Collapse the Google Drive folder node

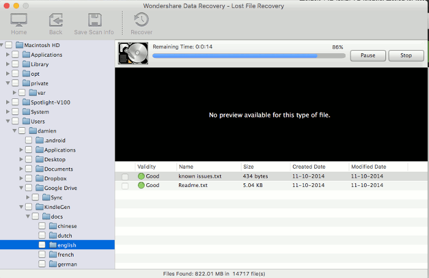[21, 188]
